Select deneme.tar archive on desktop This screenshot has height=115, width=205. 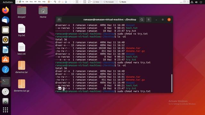tap(21, 67)
